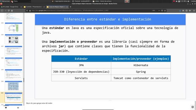Click the volume icon in the system tray
The width and height of the screenshot is (196, 110).
tap(176, 1)
